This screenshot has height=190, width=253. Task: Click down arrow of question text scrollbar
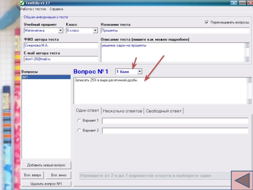(249, 101)
